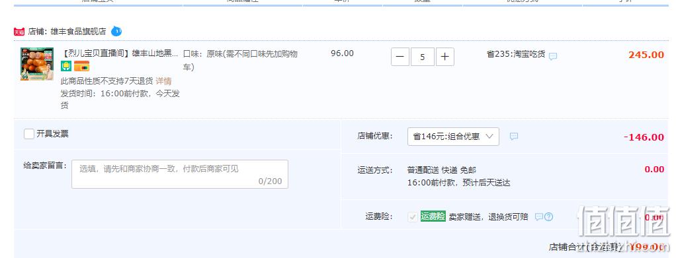Screen dimensions: 676x258
Task: Click the seller message text box
Action: pyautogui.click(x=180, y=174)
